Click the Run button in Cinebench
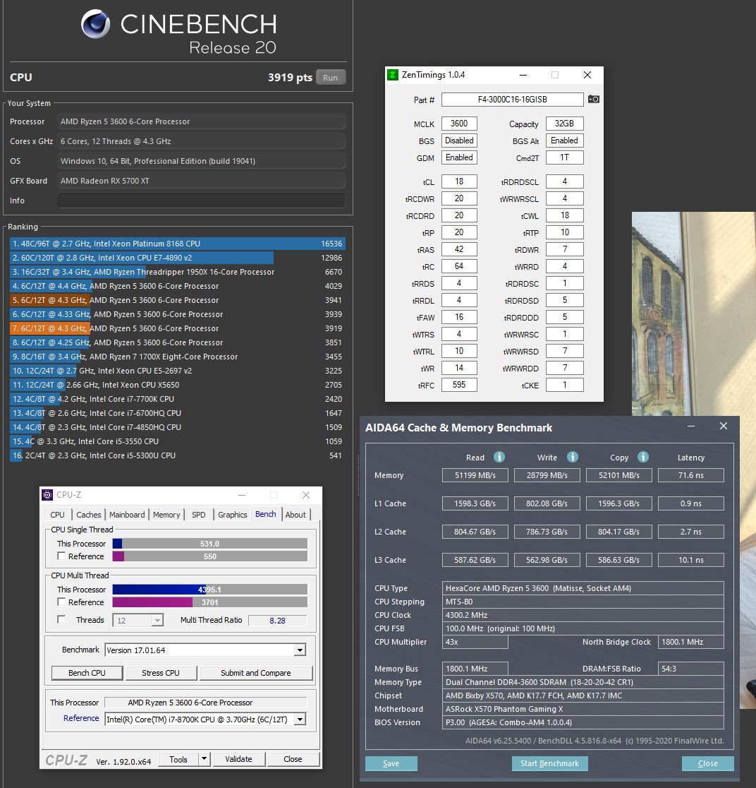756x788 pixels. 330,78
